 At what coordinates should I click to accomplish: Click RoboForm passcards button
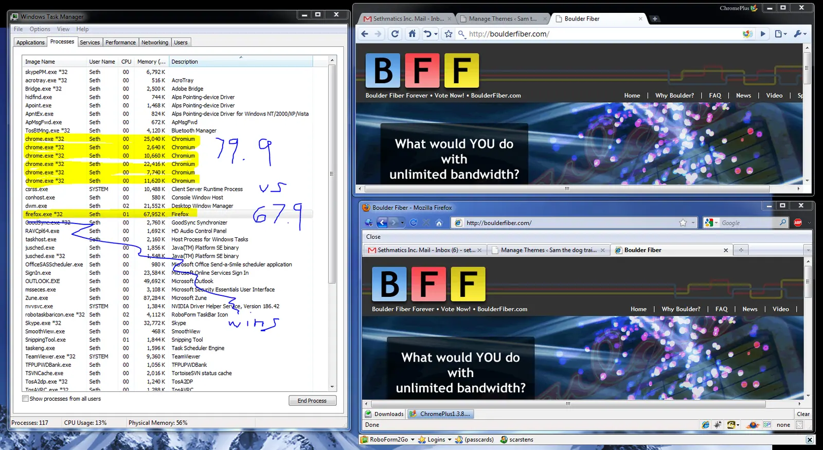pos(474,440)
